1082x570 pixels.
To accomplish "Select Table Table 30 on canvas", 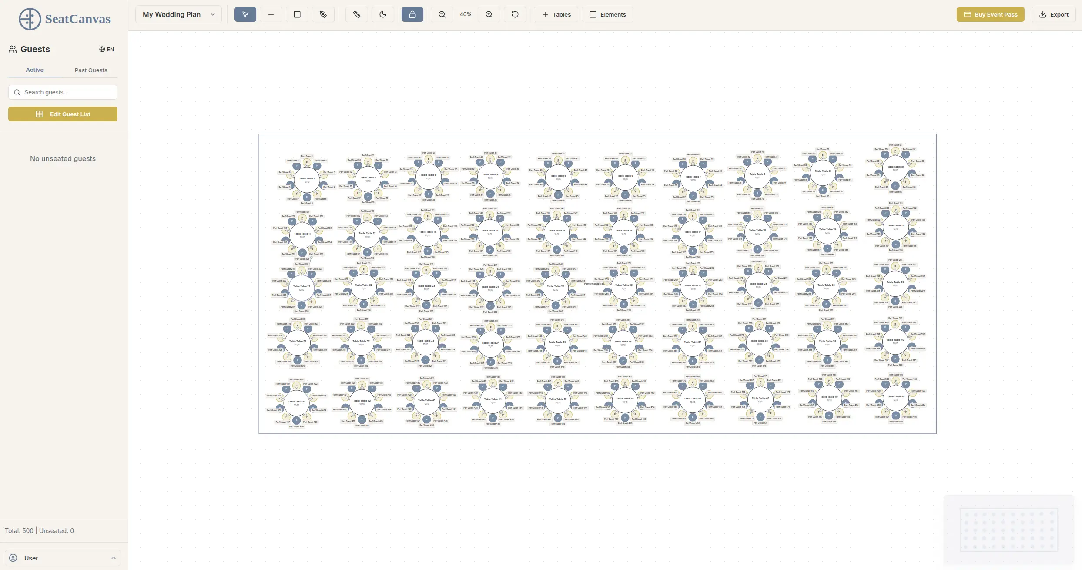I will click(895, 283).
